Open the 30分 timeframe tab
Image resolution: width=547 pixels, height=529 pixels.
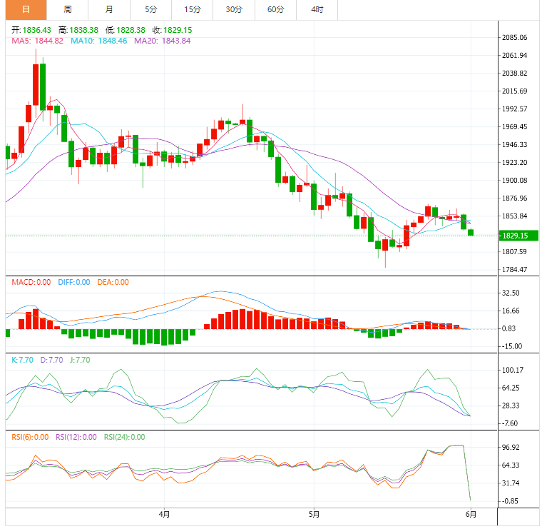point(234,10)
